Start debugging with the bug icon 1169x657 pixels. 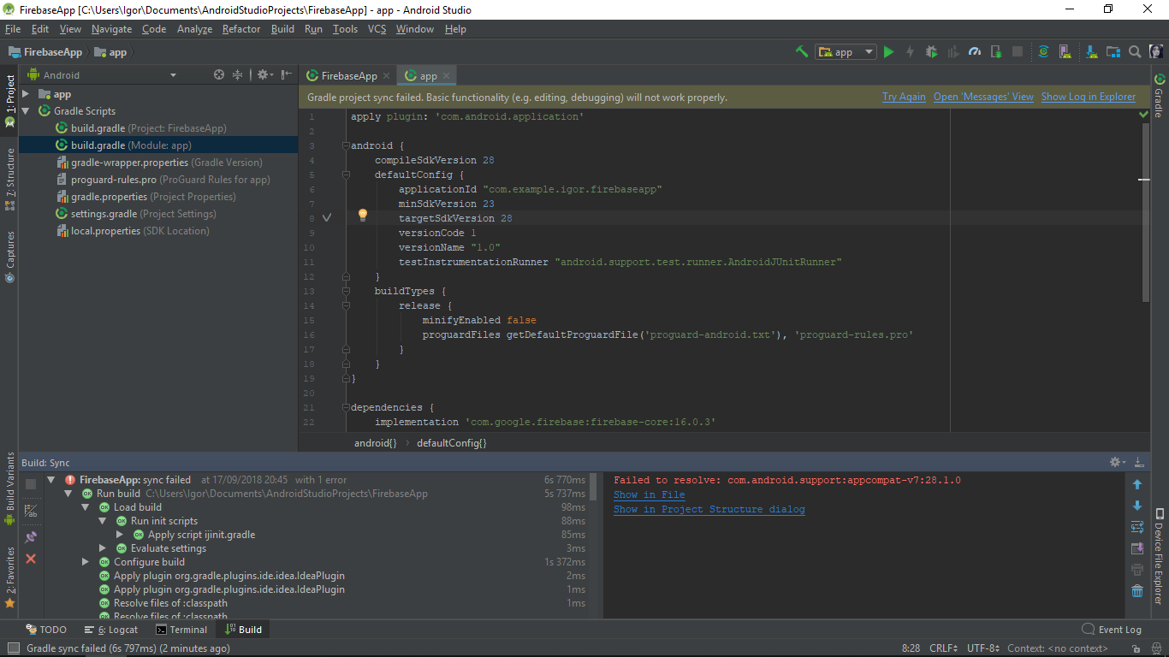(931, 51)
